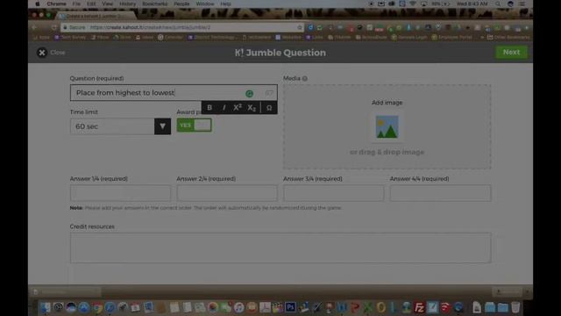Open the Time limit 60 sec dropdown
The height and width of the screenshot is (316, 561).
tap(120, 126)
